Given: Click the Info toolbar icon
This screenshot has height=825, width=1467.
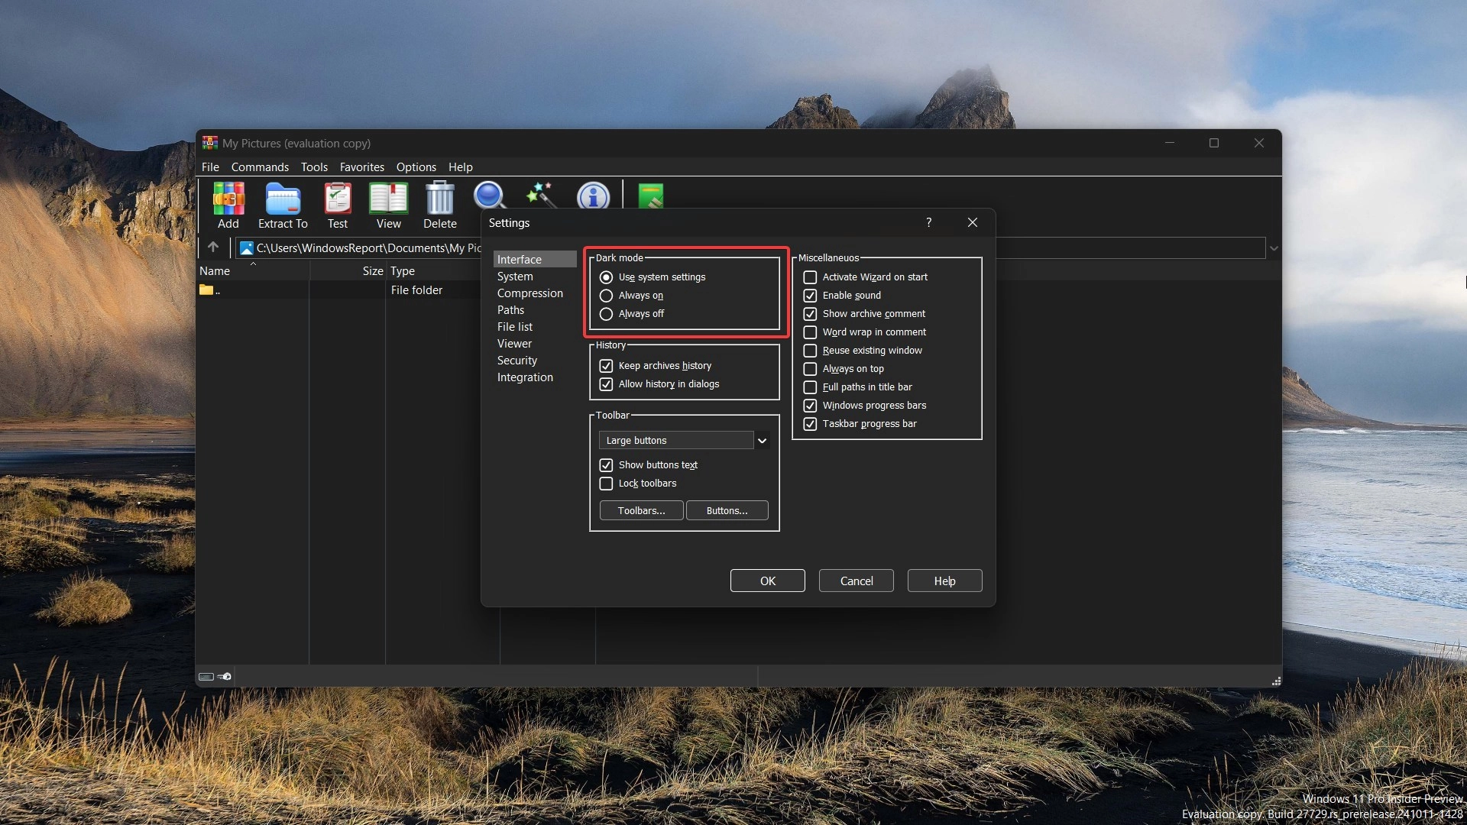Looking at the screenshot, I should tap(593, 196).
